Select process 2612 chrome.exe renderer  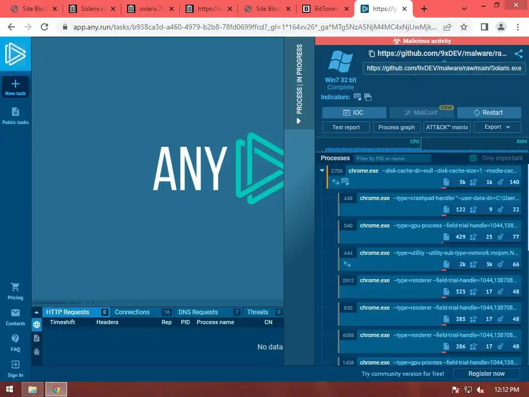pyautogui.click(x=430, y=286)
